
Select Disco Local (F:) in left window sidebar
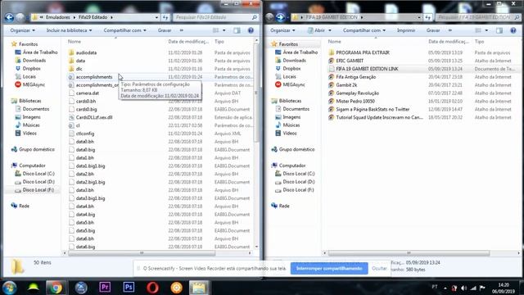38,190
